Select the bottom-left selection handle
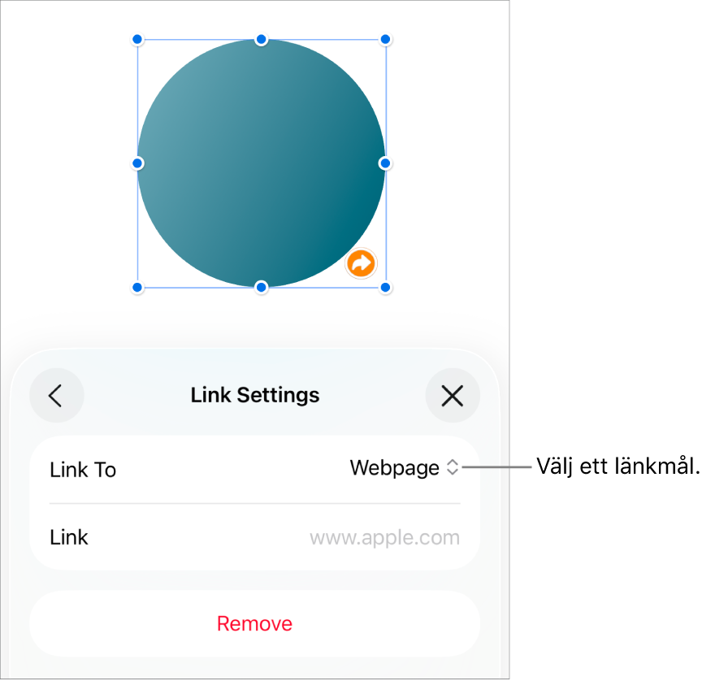The width and height of the screenshot is (715, 681). [x=137, y=288]
